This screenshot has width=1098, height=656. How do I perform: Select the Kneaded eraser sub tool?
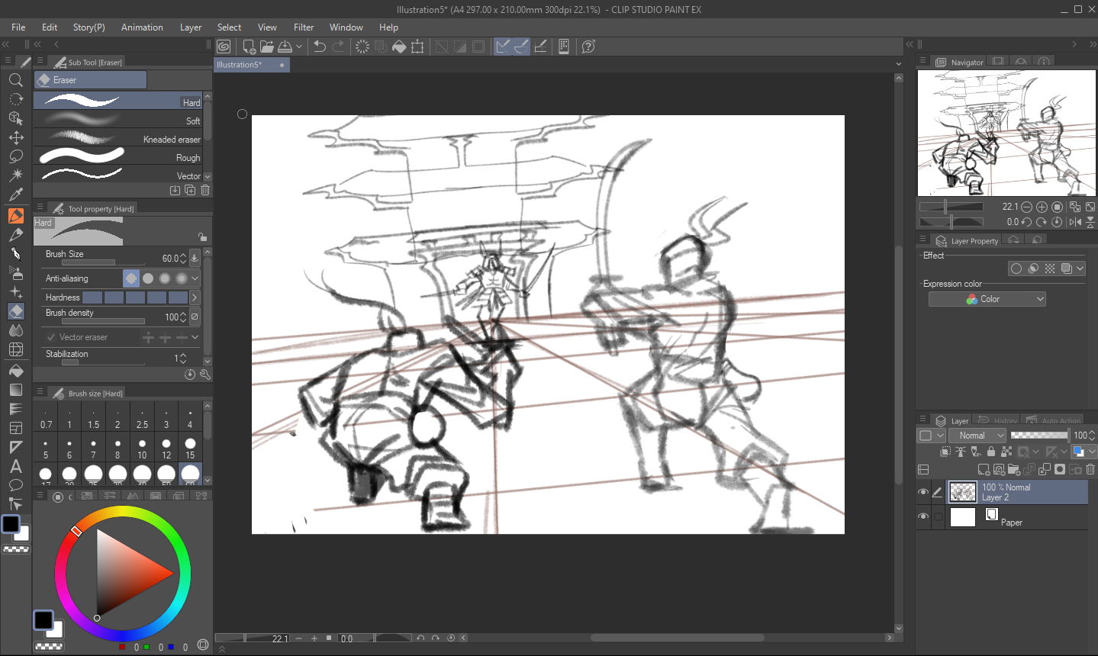tap(118, 137)
